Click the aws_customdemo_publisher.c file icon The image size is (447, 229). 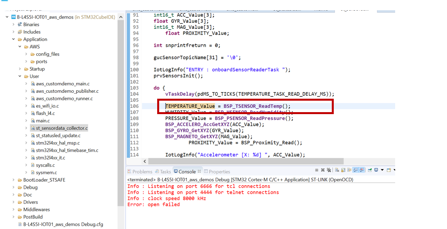point(33,91)
